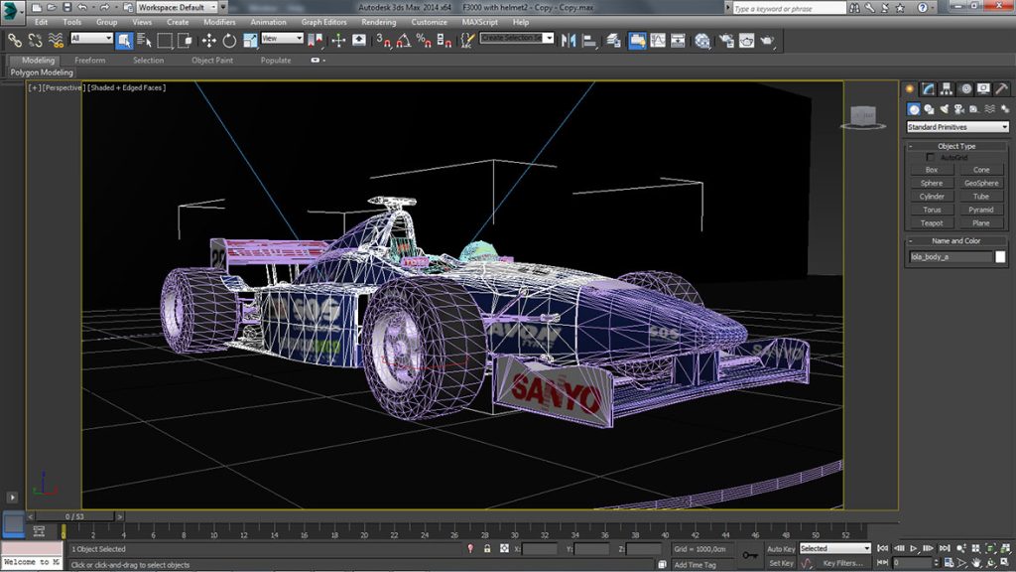Open the Hierarchy panel tab icon
This screenshot has height=572, width=1016.
pyautogui.click(x=947, y=88)
